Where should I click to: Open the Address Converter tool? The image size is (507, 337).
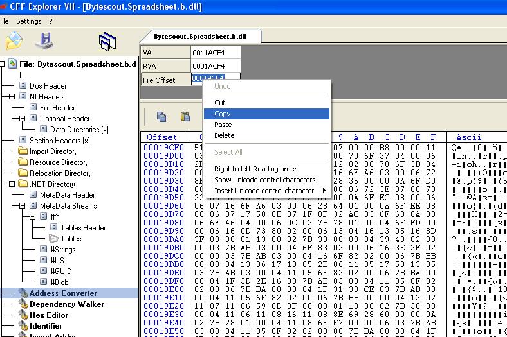(63, 293)
